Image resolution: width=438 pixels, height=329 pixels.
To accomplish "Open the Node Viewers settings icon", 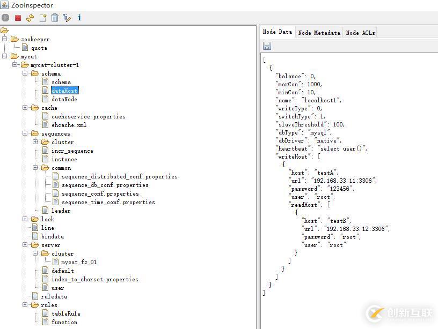I will point(67,18).
